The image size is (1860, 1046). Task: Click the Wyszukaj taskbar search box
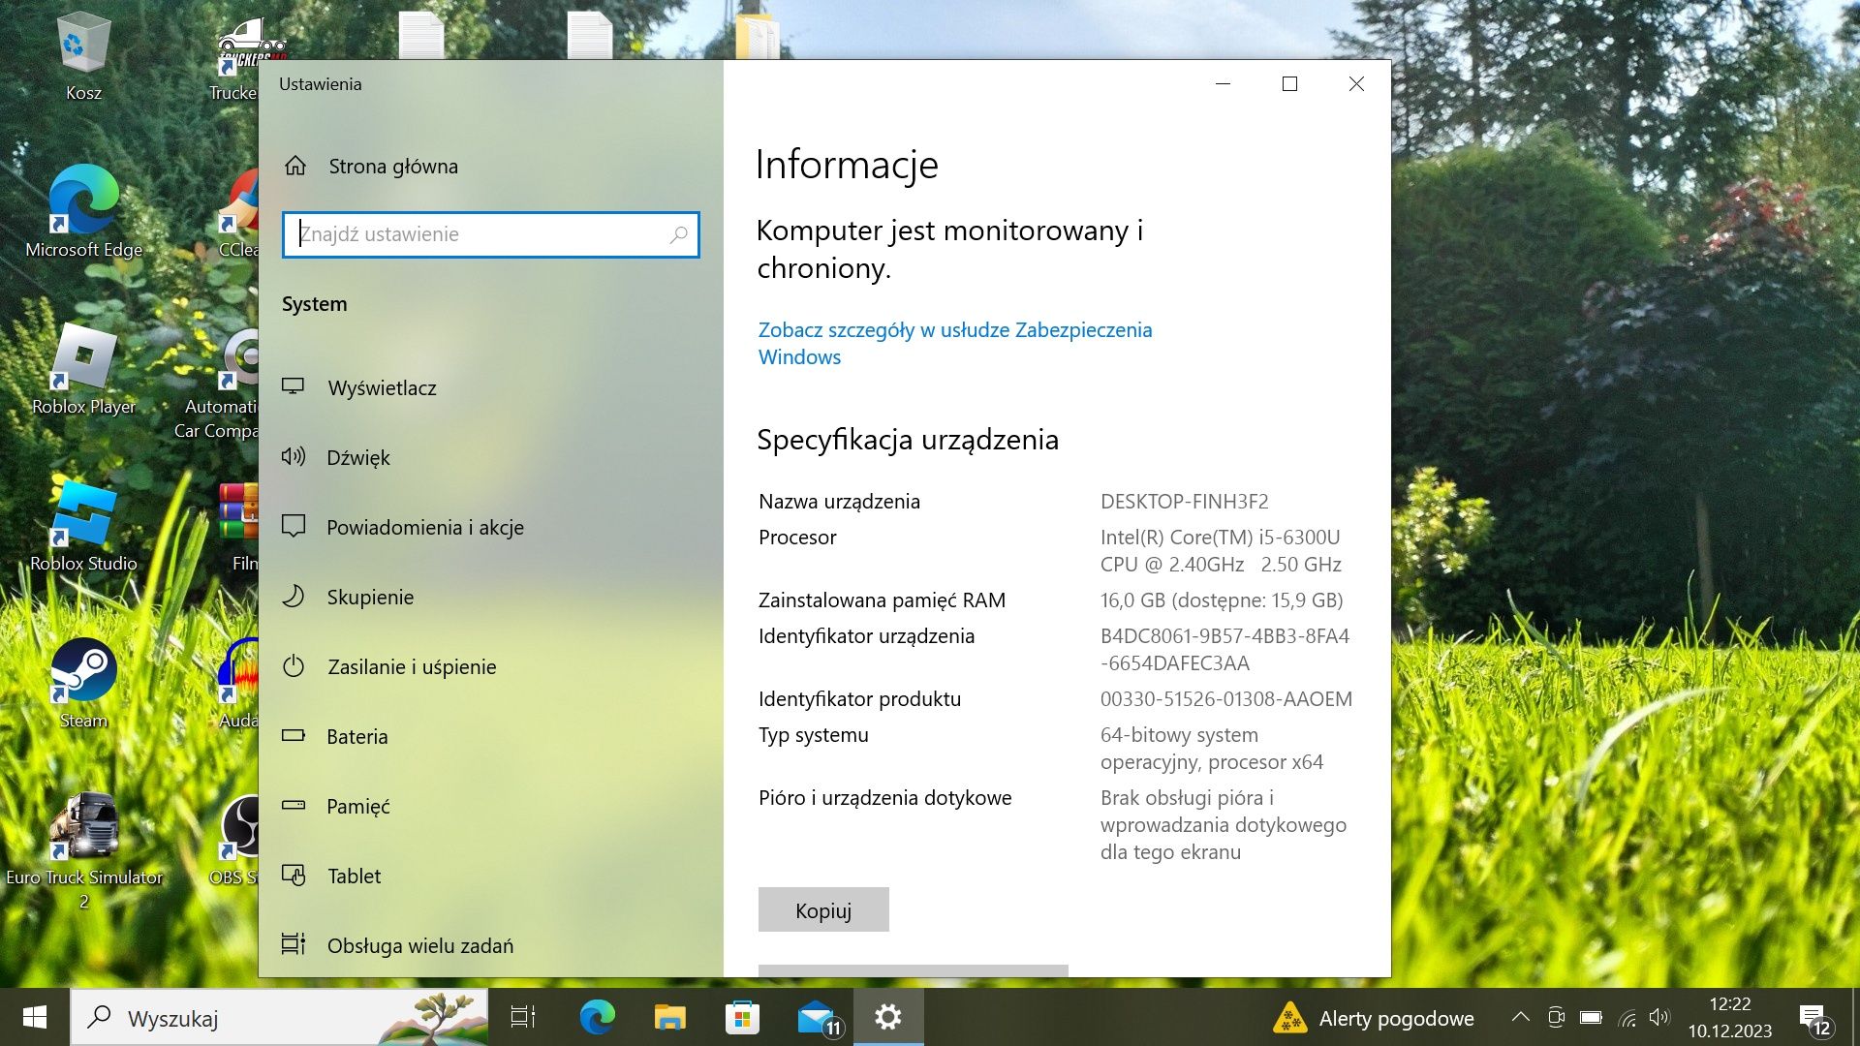click(x=279, y=1018)
